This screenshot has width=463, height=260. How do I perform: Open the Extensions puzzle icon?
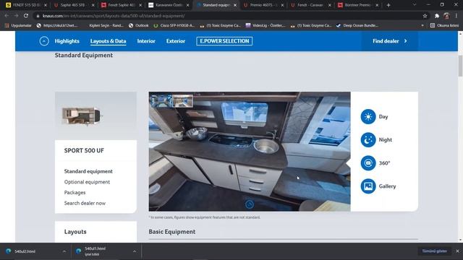pos(437,16)
